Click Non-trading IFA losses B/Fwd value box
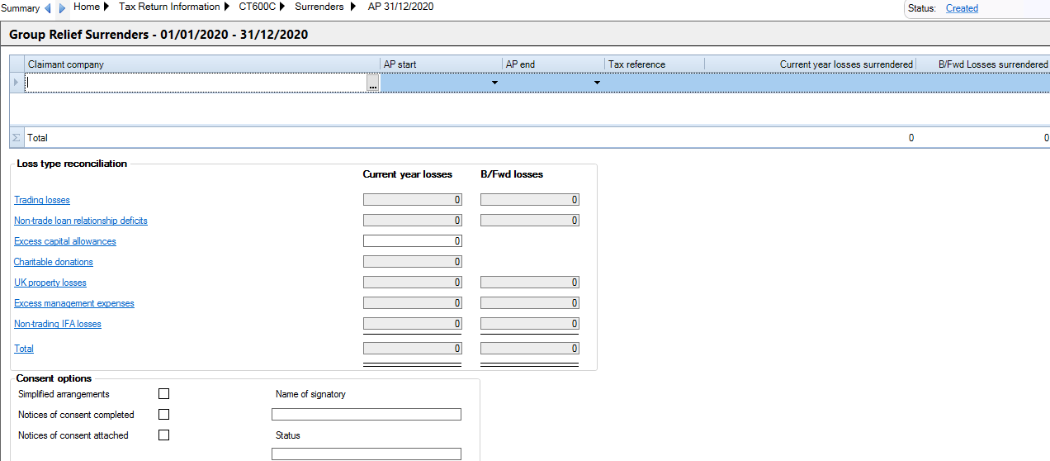Viewport: 1050px width, 461px height. point(530,324)
